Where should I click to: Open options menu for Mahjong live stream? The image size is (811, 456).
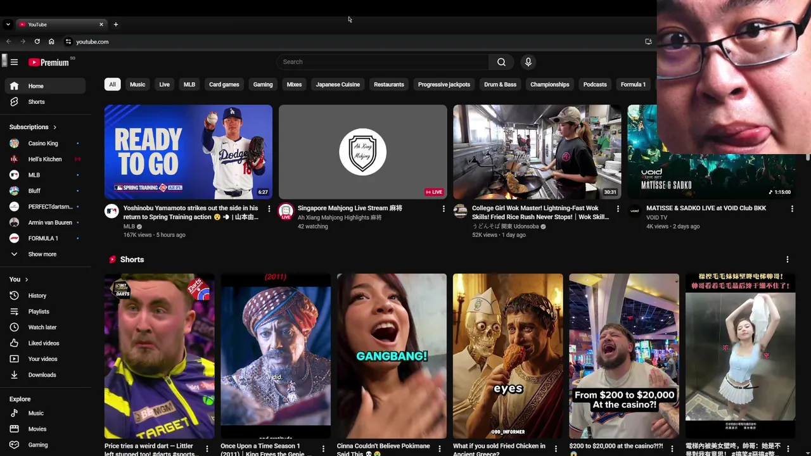click(443, 208)
